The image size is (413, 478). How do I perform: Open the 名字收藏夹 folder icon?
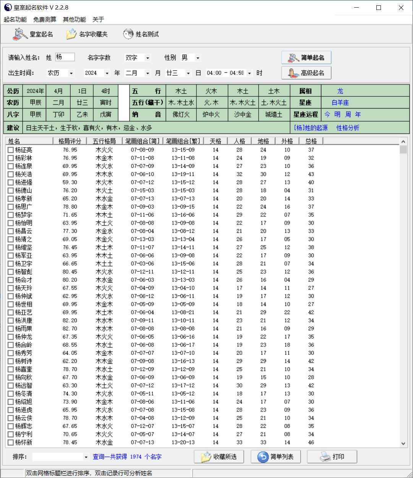point(71,34)
